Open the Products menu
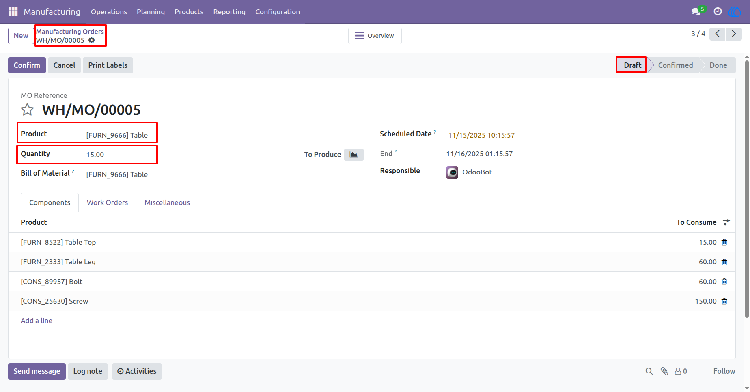The image size is (750, 392). (189, 12)
